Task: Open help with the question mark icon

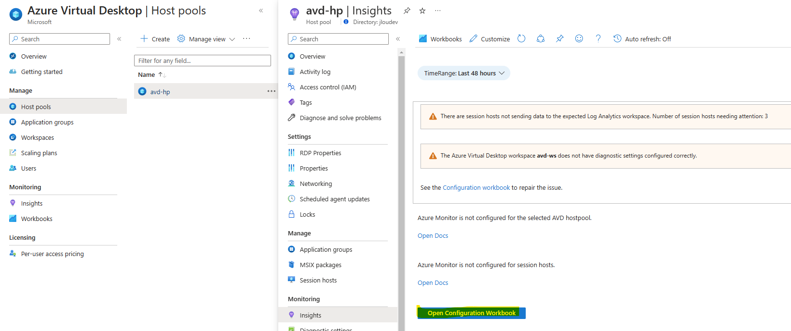Action: (598, 39)
